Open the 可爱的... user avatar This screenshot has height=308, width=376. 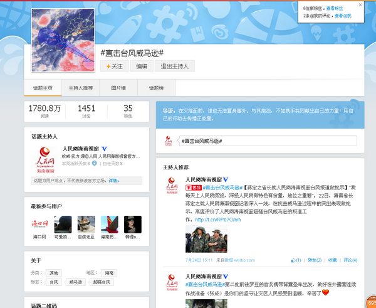[x=63, y=224]
